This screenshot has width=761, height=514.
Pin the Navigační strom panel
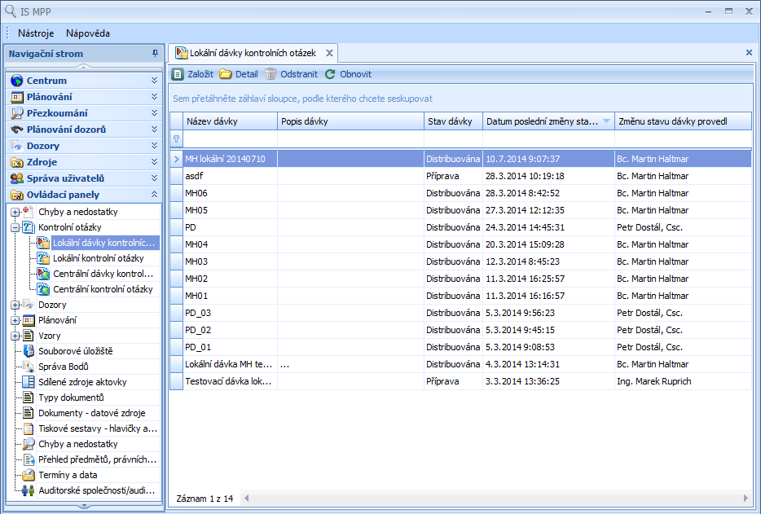155,54
